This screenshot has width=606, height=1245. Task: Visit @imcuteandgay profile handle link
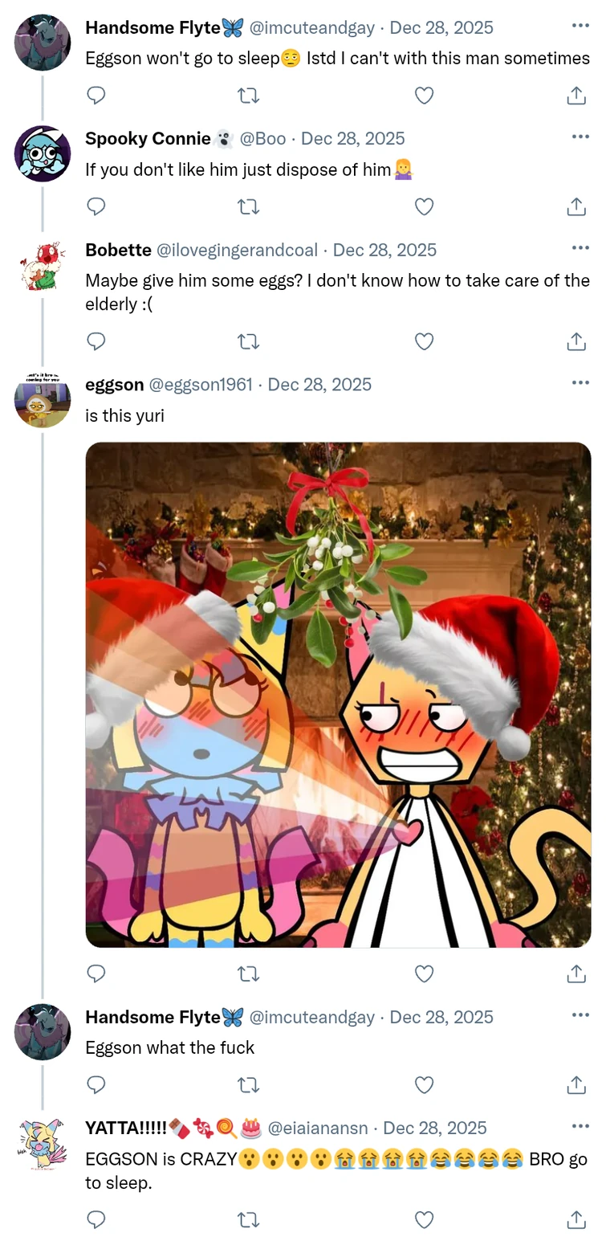coord(312,27)
